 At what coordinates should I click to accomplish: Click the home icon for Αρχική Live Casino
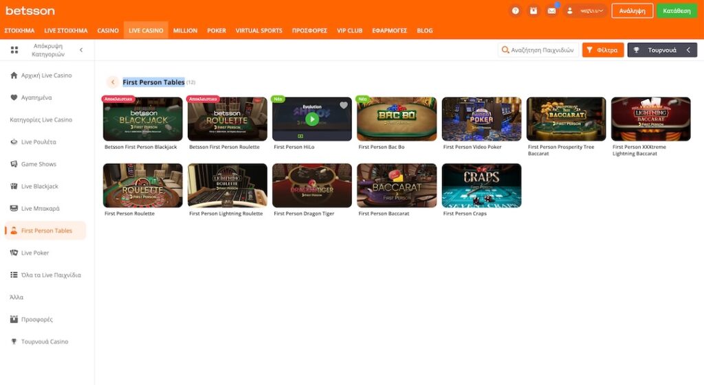[x=14, y=75]
